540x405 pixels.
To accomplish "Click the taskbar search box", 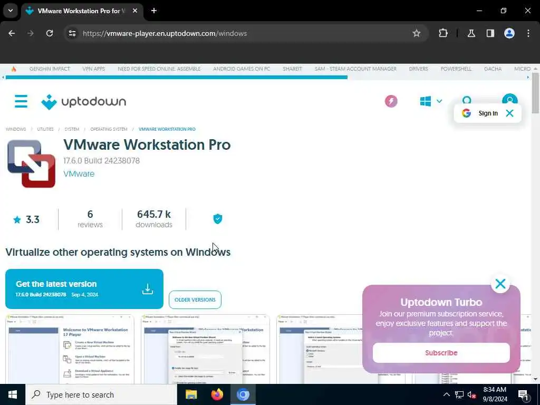I will click(101, 394).
